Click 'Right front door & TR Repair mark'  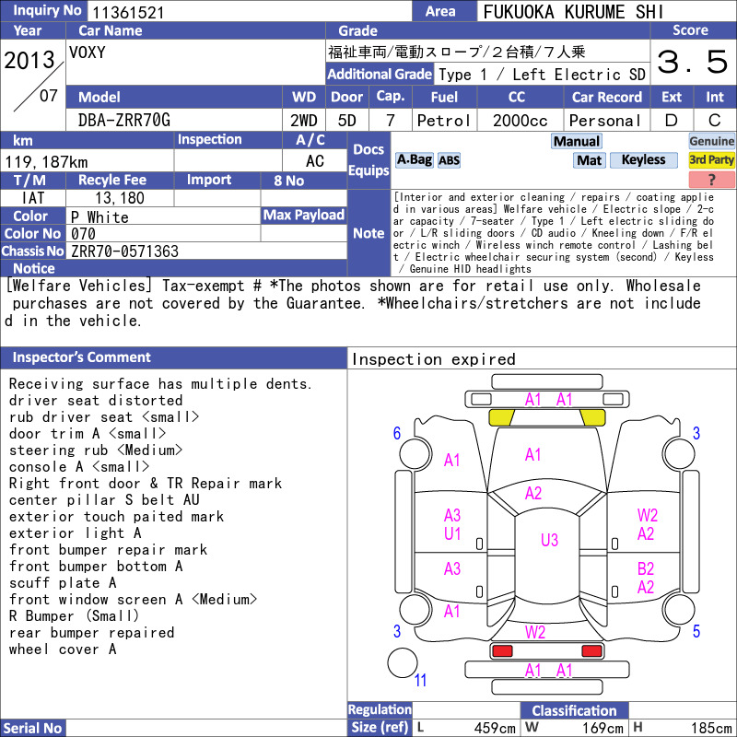146,483
